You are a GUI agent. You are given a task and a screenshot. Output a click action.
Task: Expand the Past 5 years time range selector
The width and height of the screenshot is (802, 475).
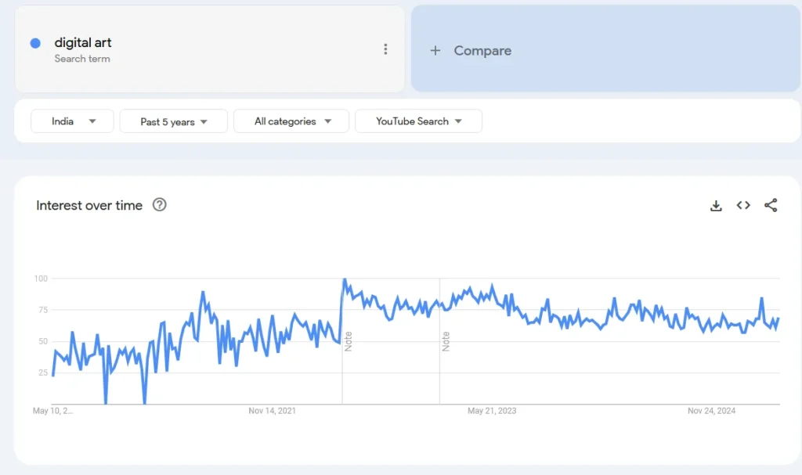pyautogui.click(x=173, y=121)
